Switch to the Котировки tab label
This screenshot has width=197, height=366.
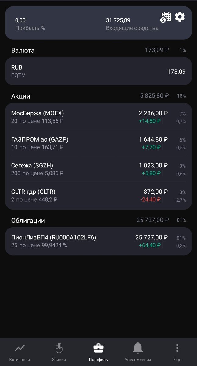(20, 360)
